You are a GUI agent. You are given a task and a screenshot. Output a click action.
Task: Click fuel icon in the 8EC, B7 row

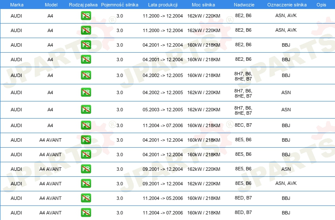pos(86,125)
